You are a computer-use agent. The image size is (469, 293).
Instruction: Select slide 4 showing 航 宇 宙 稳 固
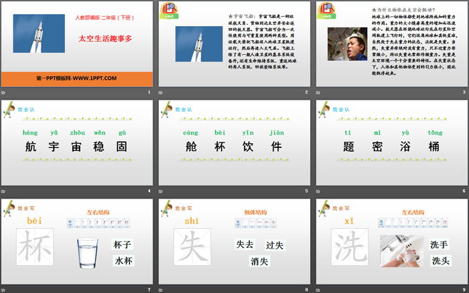click(77, 142)
